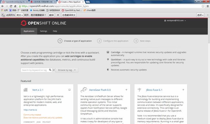Click step 1 Choose a type of application
The image size is (210, 124).
click(x=75, y=41)
